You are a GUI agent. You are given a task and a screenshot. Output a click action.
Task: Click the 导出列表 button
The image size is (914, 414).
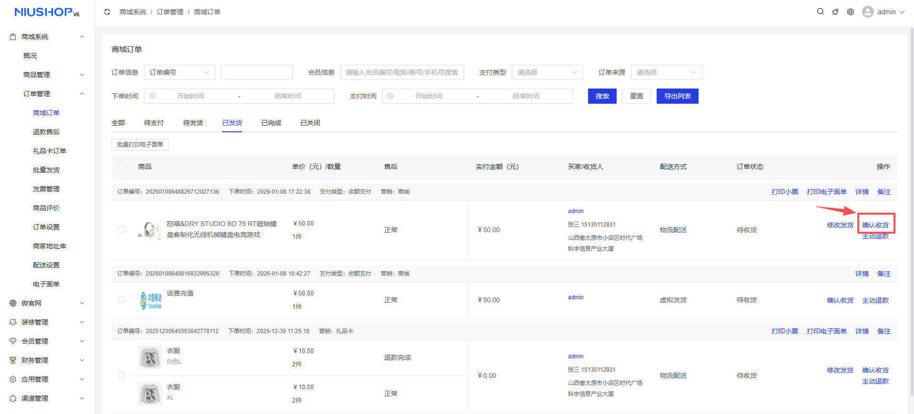(x=678, y=96)
